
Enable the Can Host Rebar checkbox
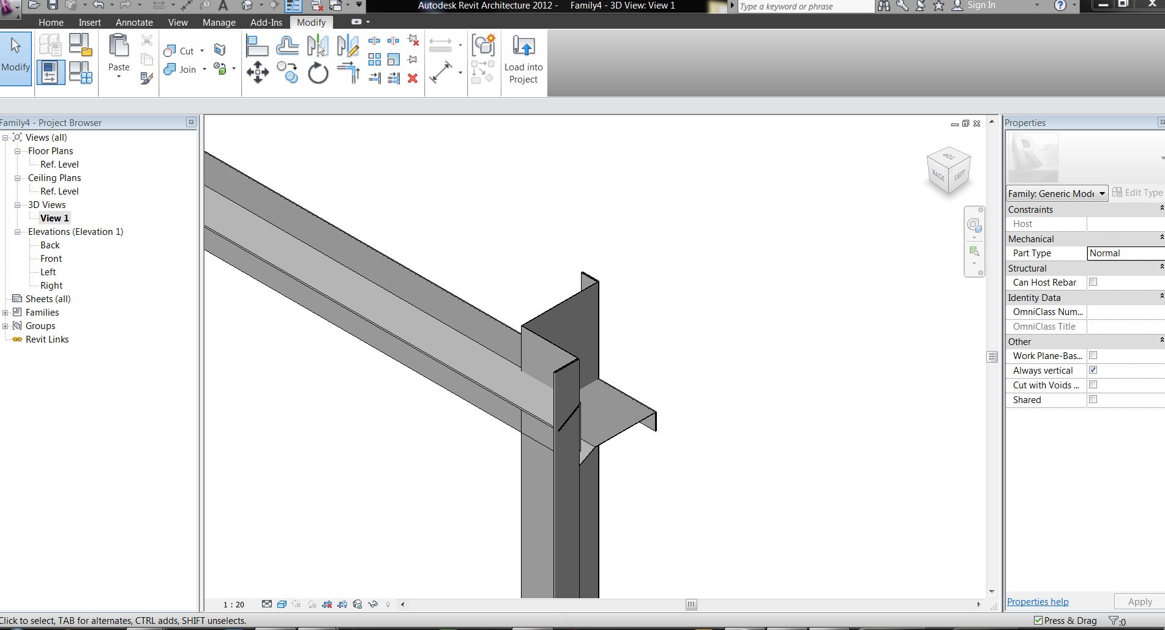[1093, 282]
